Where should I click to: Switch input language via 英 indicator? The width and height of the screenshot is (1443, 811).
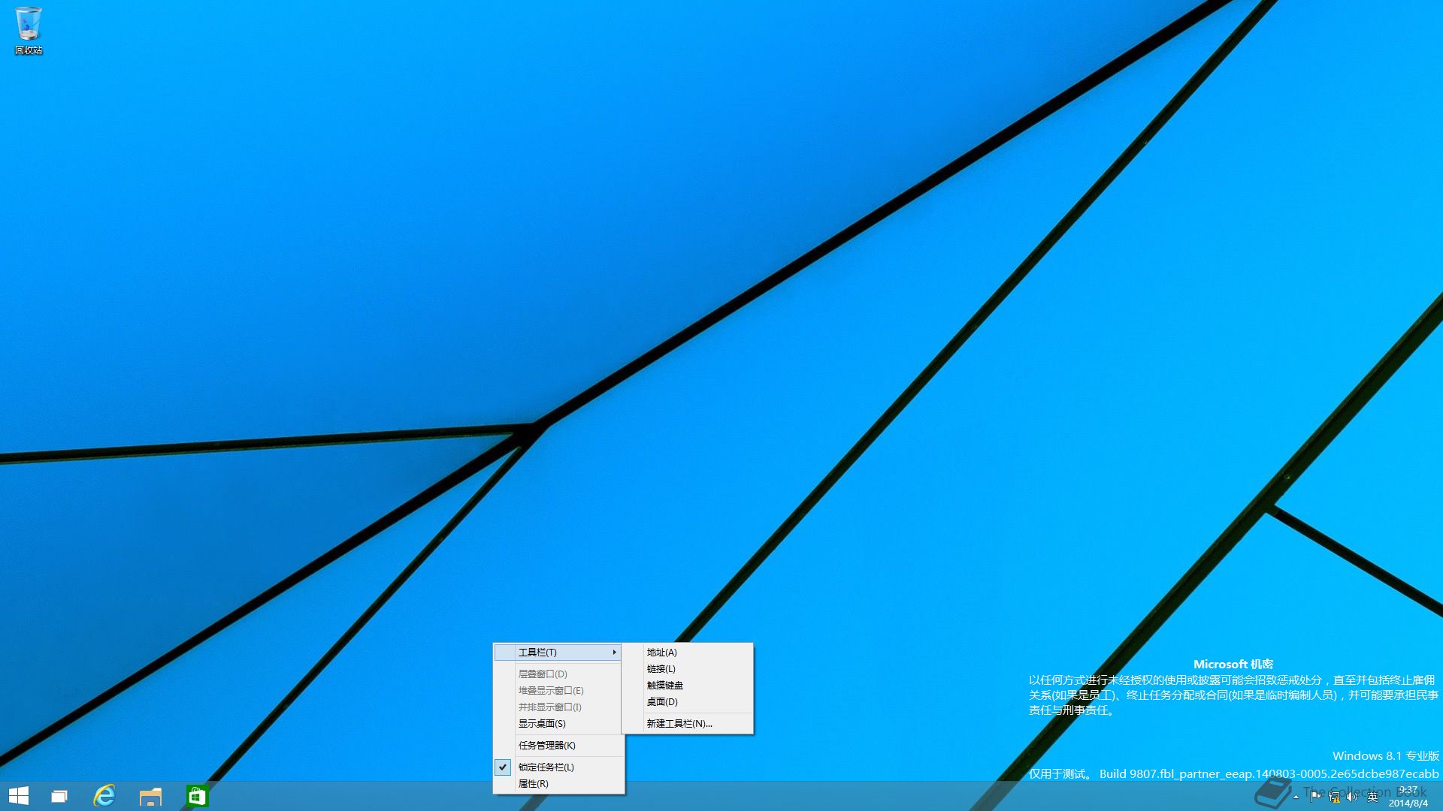[x=1372, y=797]
